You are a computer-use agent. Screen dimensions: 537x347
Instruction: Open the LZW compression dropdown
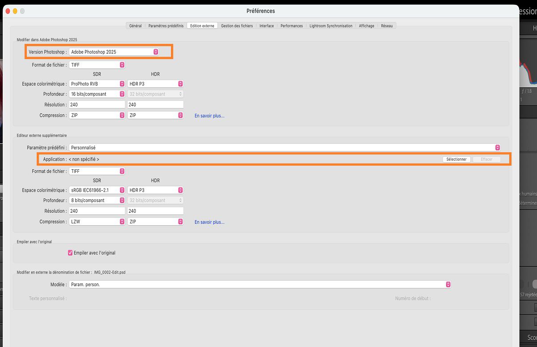click(x=97, y=222)
